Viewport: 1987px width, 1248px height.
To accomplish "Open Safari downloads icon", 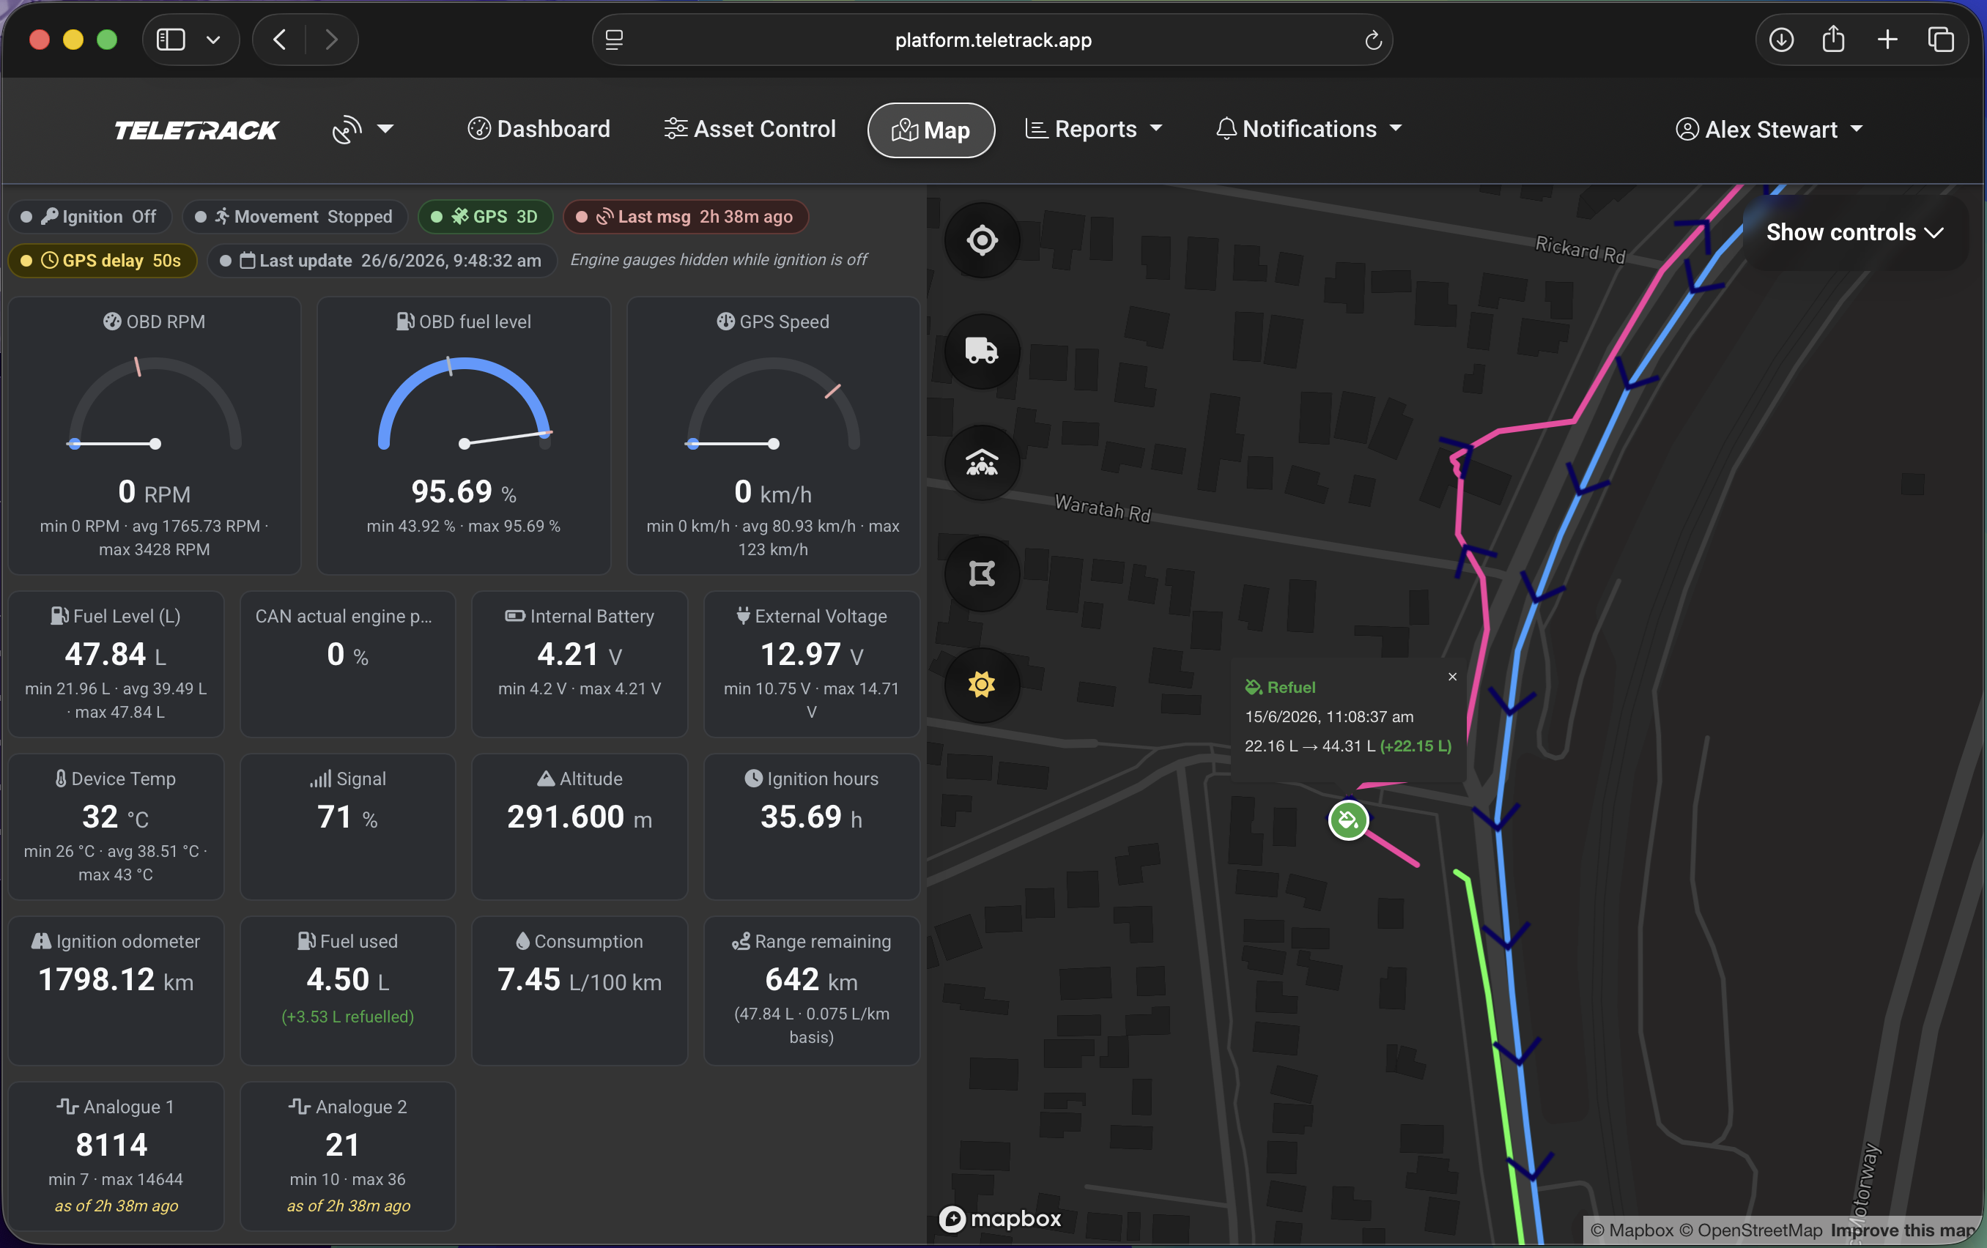I will pyautogui.click(x=1782, y=40).
